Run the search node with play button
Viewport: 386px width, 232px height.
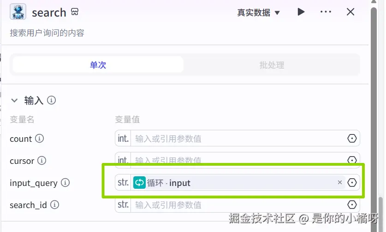(x=301, y=12)
